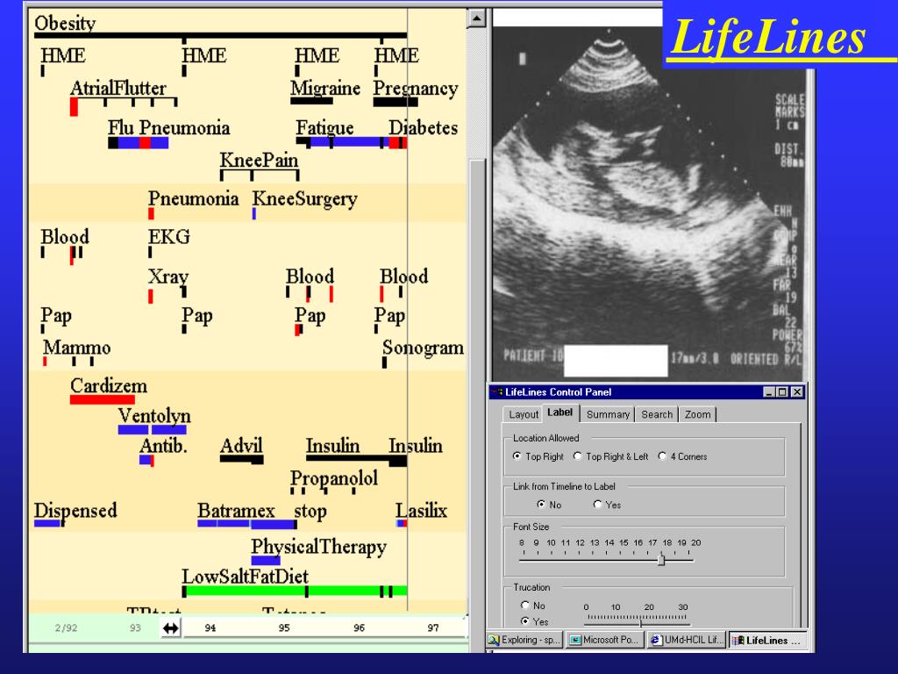Click the Diabetes label
The image size is (898, 674).
(x=424, y=128)
